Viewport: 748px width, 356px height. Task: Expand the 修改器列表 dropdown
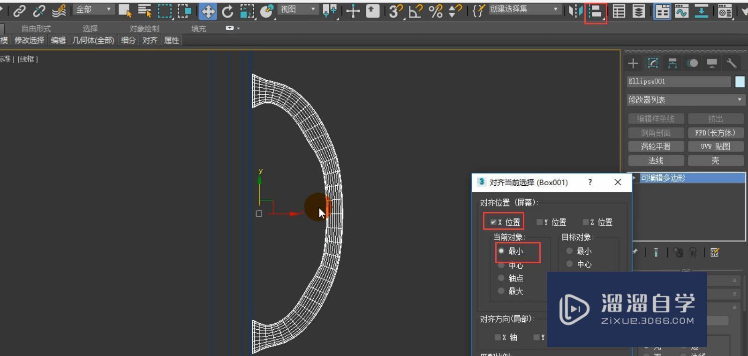coord(686,100)
